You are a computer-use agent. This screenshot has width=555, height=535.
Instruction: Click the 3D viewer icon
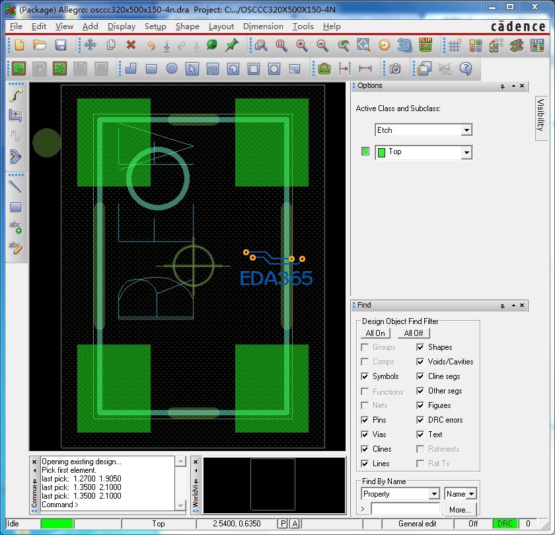click(x=404, y=45)
